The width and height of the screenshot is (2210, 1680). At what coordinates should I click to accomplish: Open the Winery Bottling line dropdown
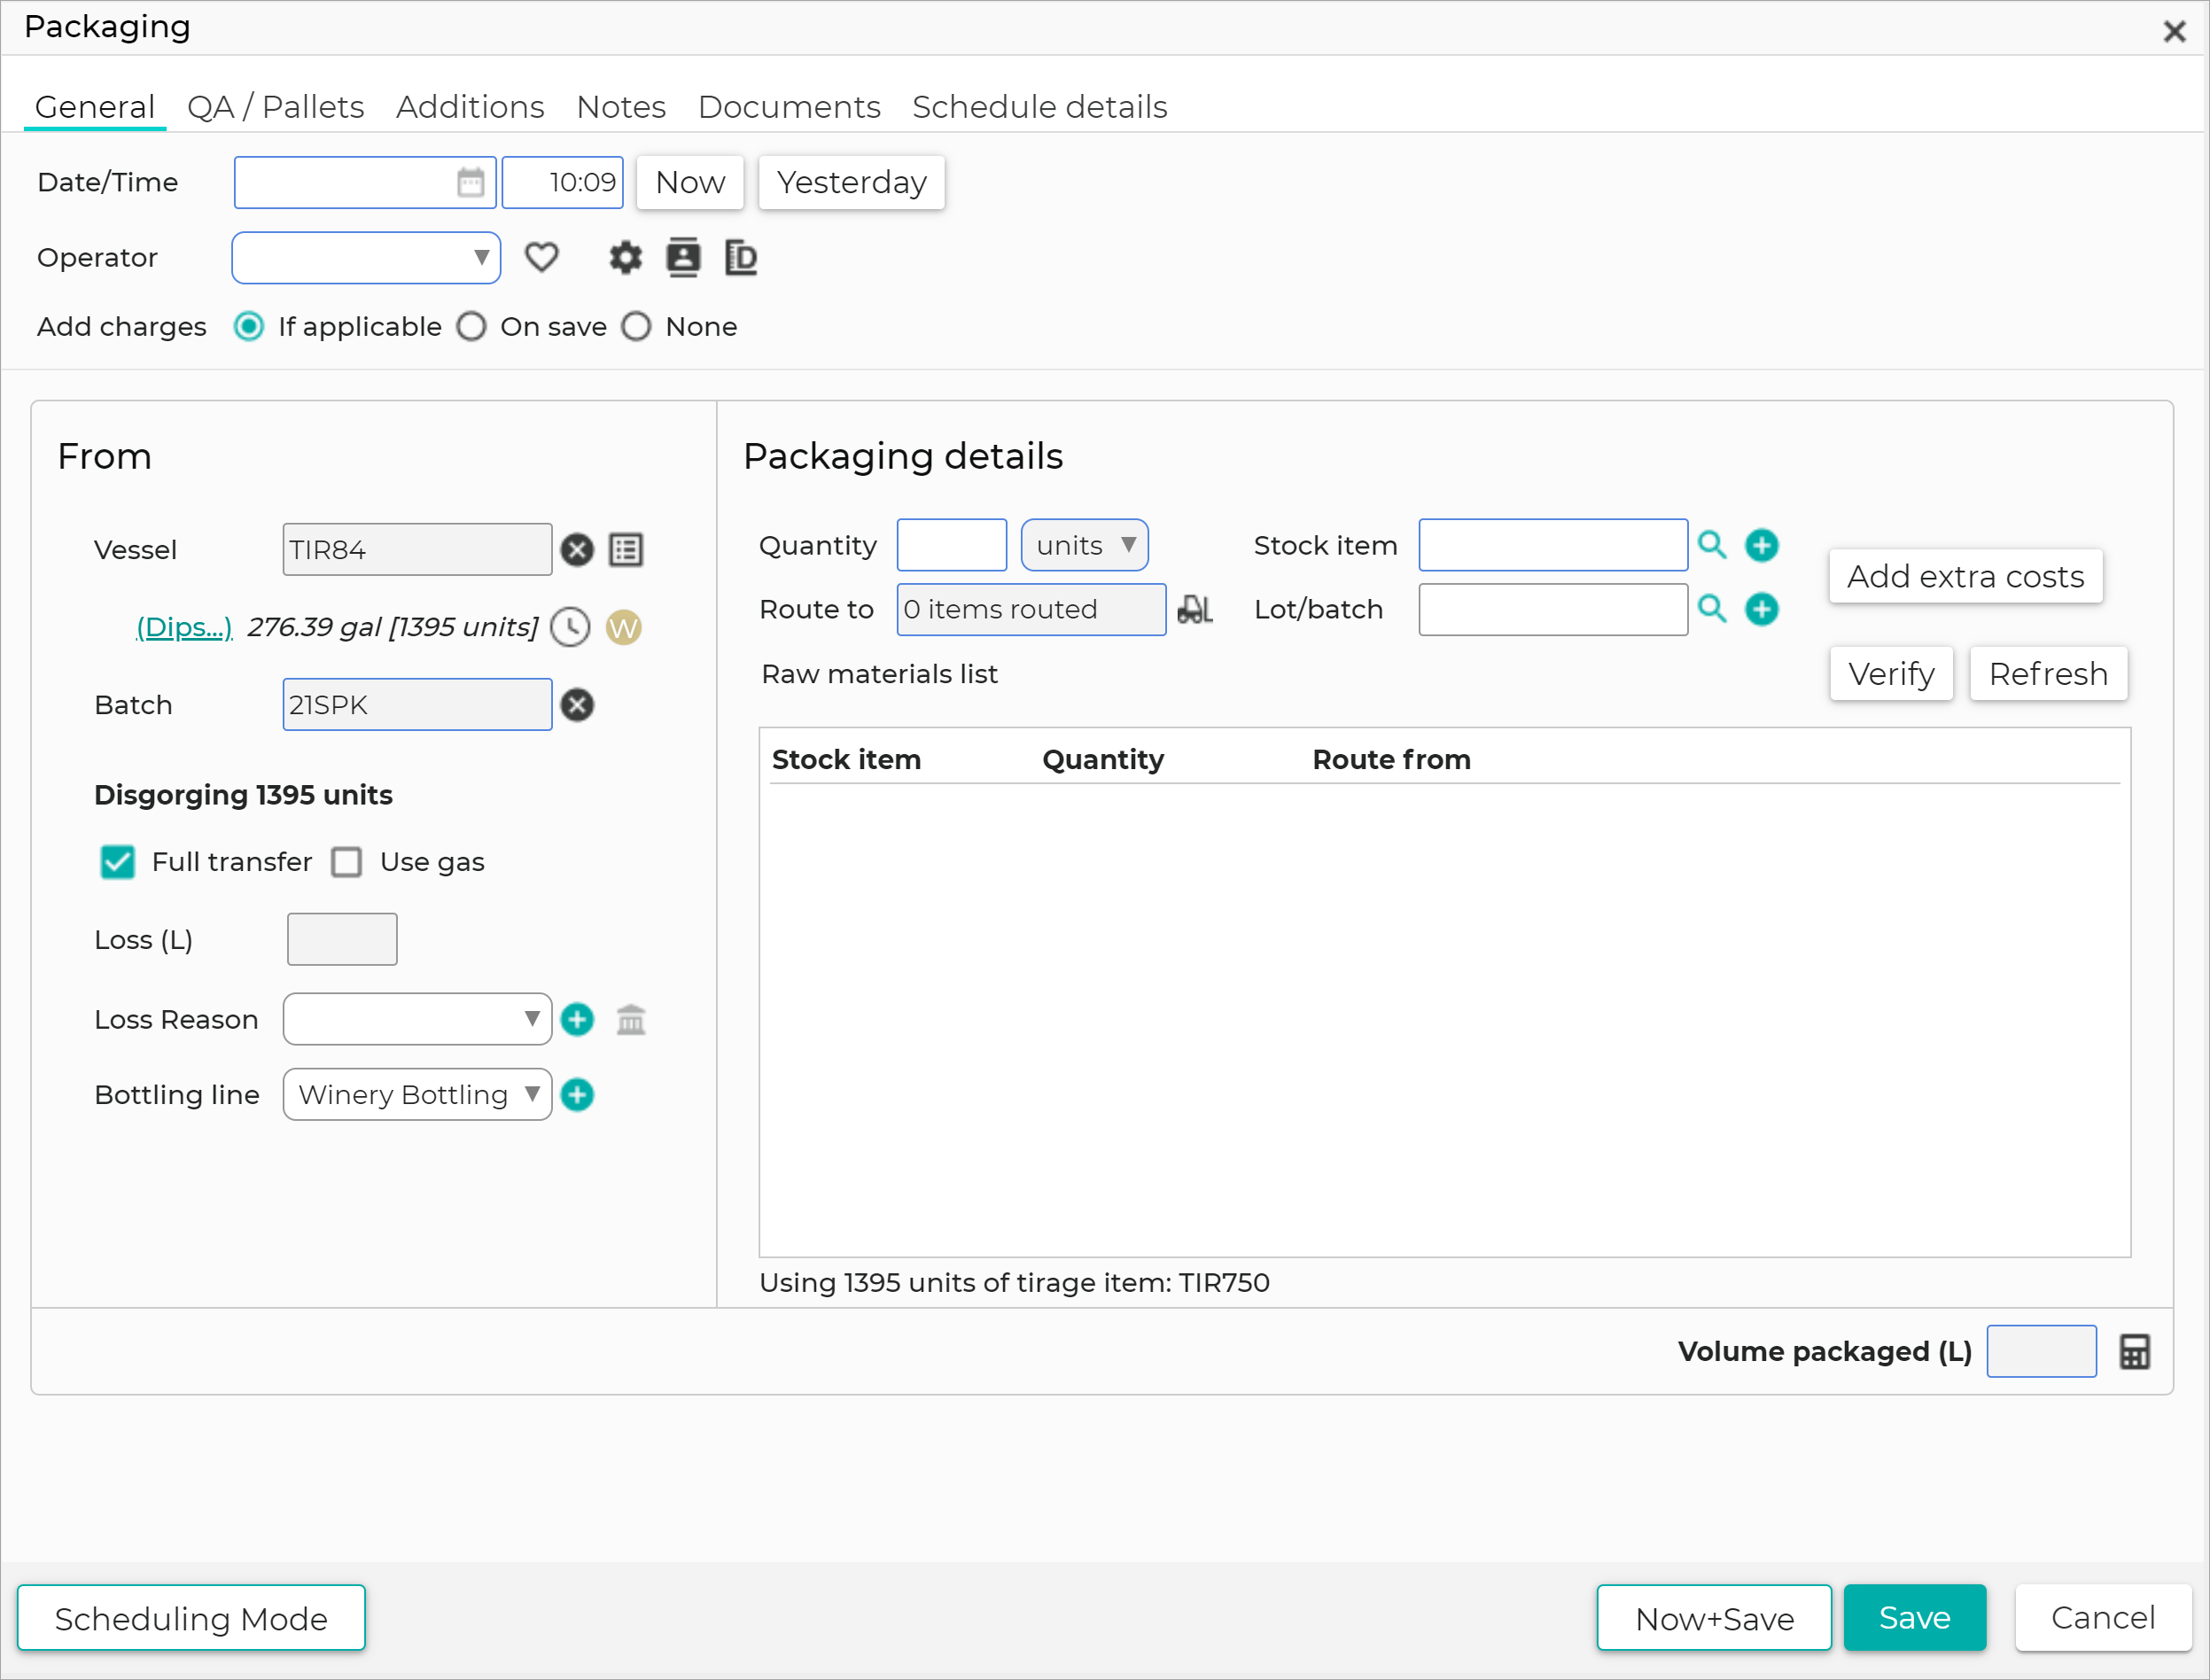[x=417, y=1095]
